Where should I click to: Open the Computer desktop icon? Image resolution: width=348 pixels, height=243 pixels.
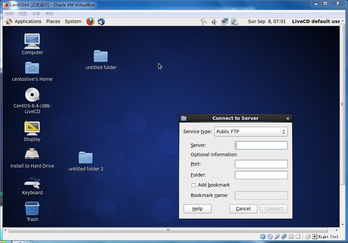tap(32, 41)
